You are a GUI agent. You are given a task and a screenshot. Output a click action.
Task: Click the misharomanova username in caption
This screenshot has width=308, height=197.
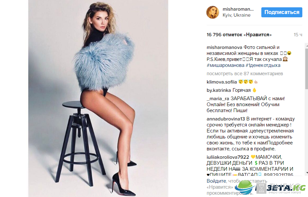(224, 48)
